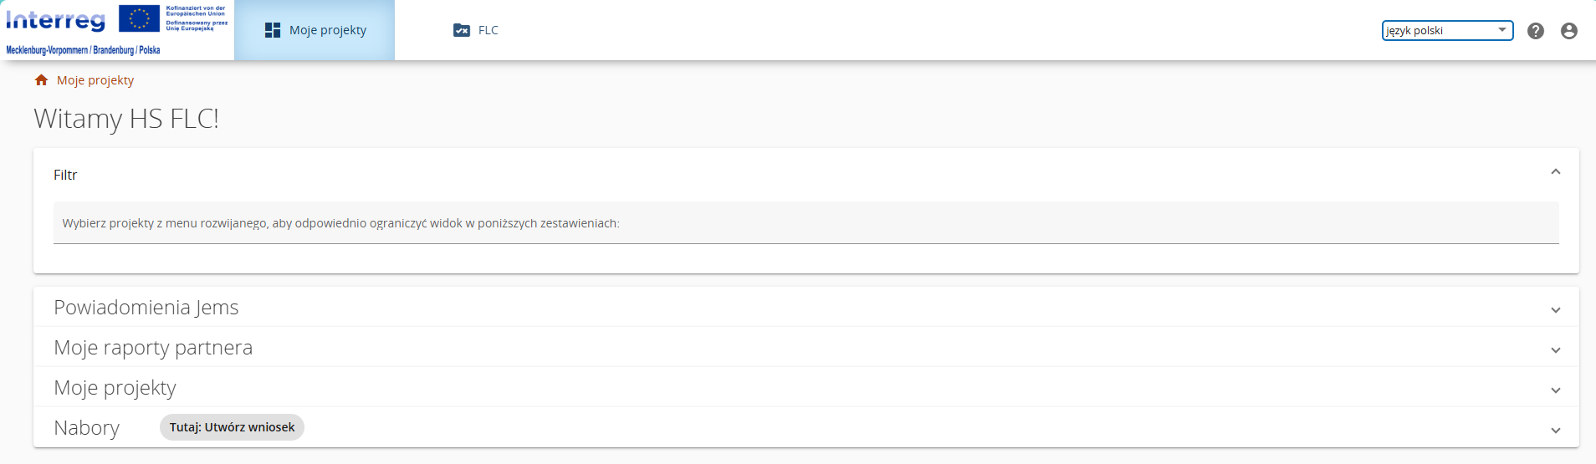Click the project filter selection field

coord(806,223)
